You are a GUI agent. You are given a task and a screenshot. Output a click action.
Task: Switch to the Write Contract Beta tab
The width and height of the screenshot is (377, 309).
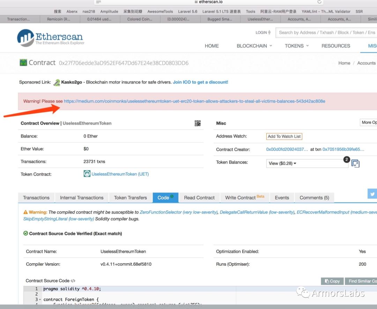pos(245,198)
